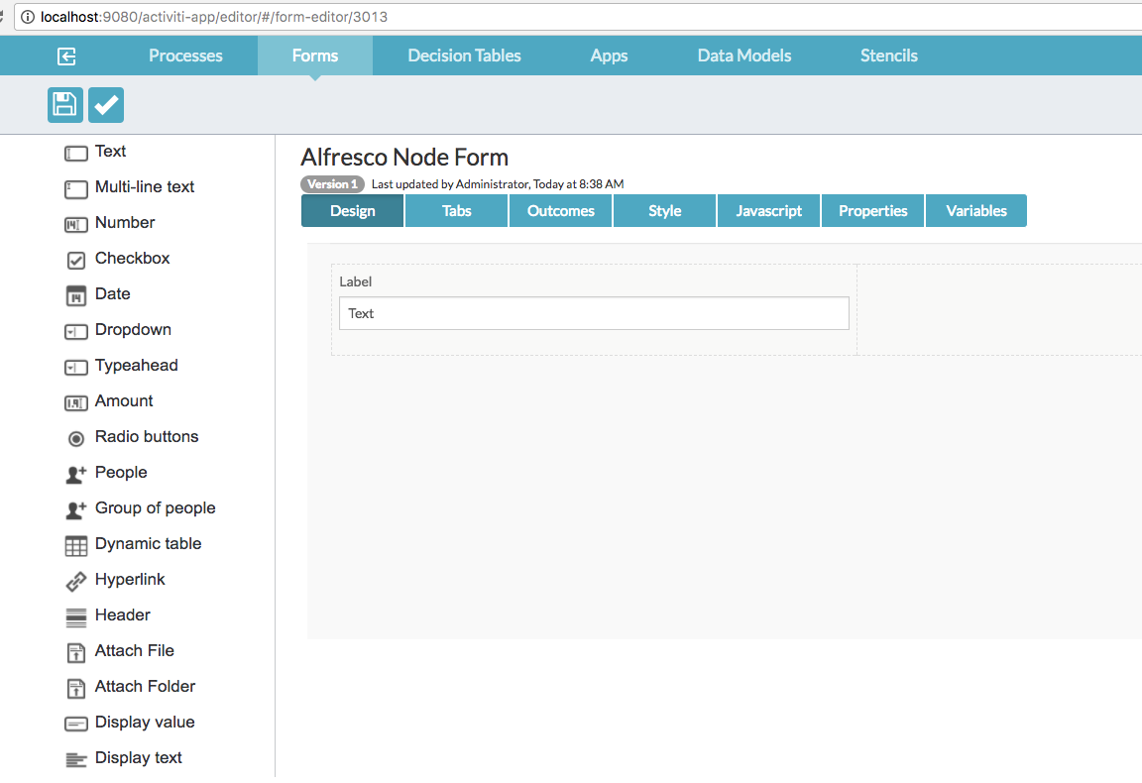This screenshot has height=783, width=1142.
Task: Select the Multi-line text palette icon
Action: click(76, 189)
